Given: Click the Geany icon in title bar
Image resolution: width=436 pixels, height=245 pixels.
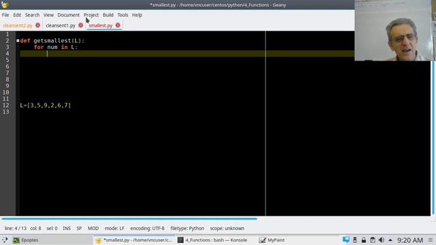Looking at the screenshot, I should (x=5, y=5).
